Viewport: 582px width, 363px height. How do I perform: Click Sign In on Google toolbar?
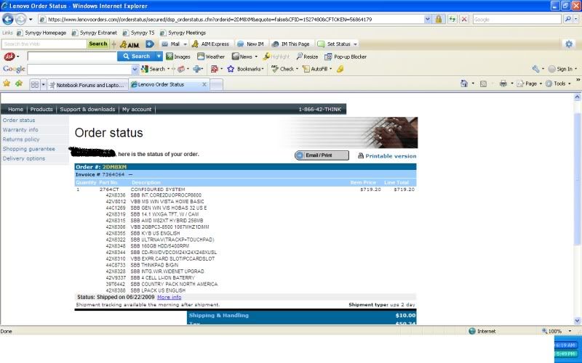coord(560,69)
